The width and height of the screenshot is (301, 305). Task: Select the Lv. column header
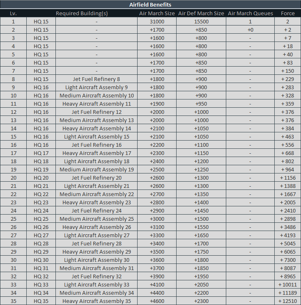[13, 13]
